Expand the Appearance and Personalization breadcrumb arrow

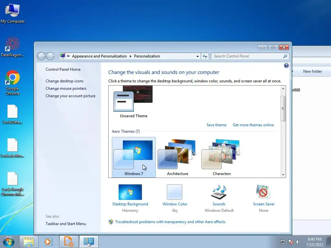[130, 56]
